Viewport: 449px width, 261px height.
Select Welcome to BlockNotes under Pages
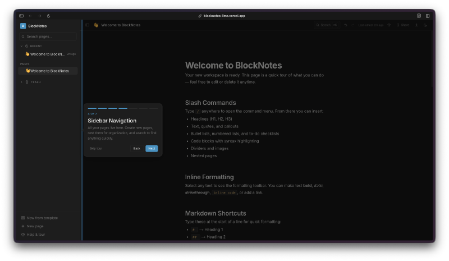point(48,71)
